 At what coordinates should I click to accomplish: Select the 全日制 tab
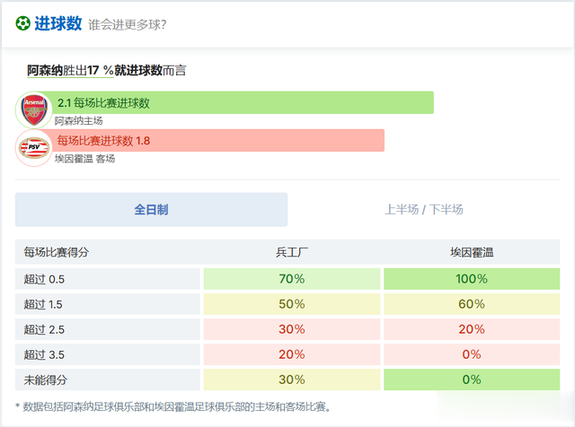click(x=151, y=209)
